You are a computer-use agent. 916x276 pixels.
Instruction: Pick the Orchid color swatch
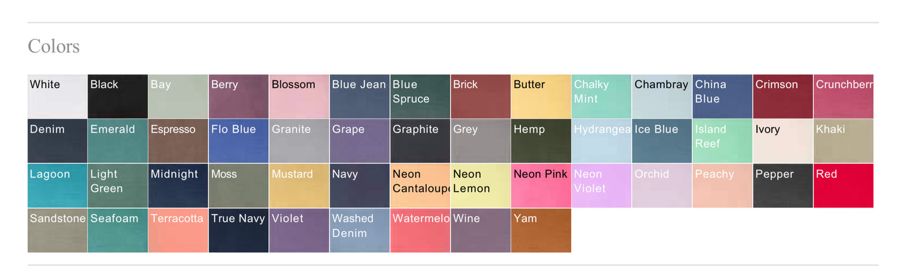(x=662, y=185)
